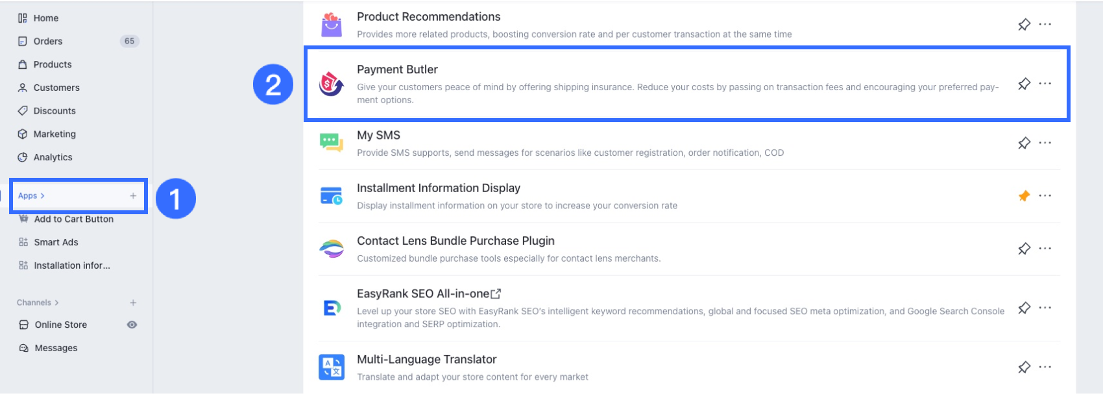Click the Contact Lens Bundle plugin icon
The height and width of the screenshot is (394, 1103).
[x=332, y=249]
